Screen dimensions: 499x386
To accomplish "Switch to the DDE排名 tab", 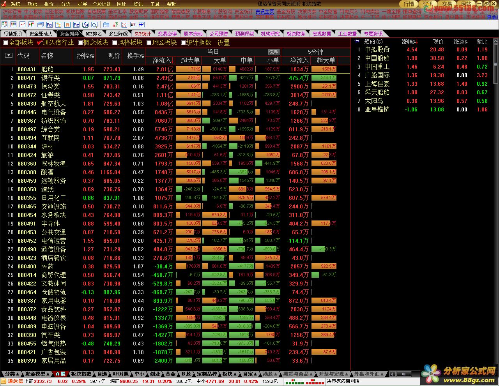I will pos(94,34).
